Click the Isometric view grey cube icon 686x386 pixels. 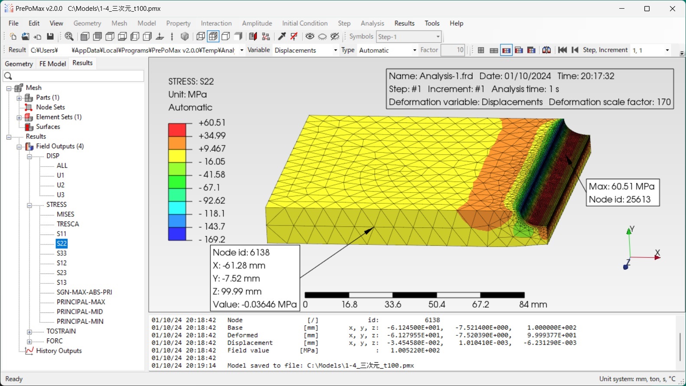pyautogui.click(x=185, y=36)
